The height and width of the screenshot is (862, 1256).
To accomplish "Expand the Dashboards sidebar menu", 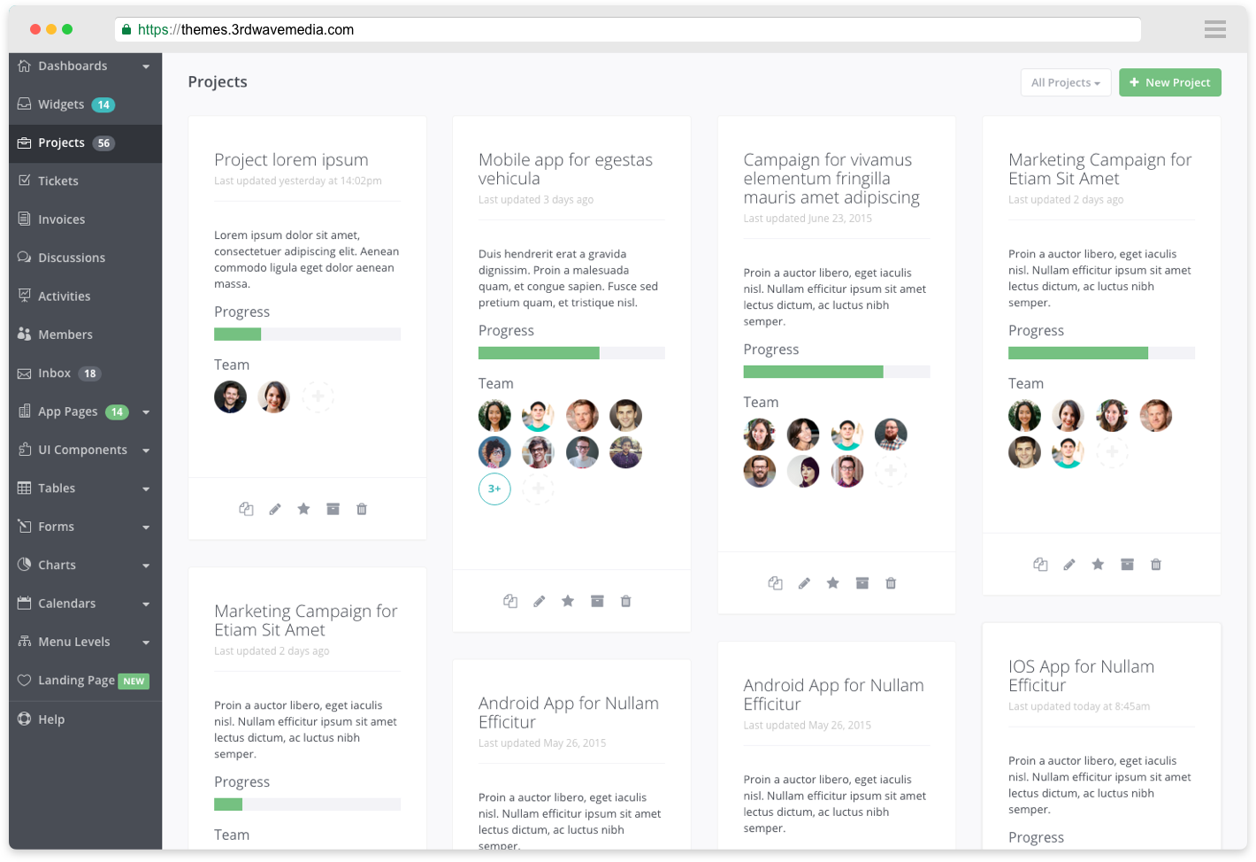I will tap(84, 66).
